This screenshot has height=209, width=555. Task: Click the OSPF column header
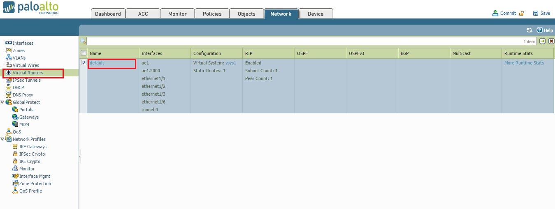point(320,53)
